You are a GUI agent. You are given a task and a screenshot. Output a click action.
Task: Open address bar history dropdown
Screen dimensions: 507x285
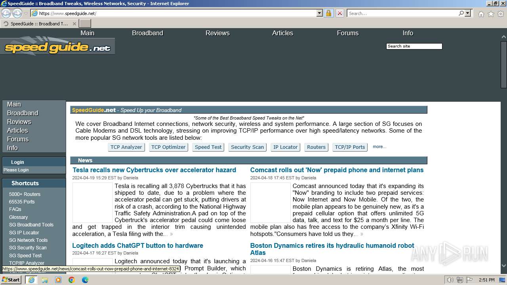[320, 13]
